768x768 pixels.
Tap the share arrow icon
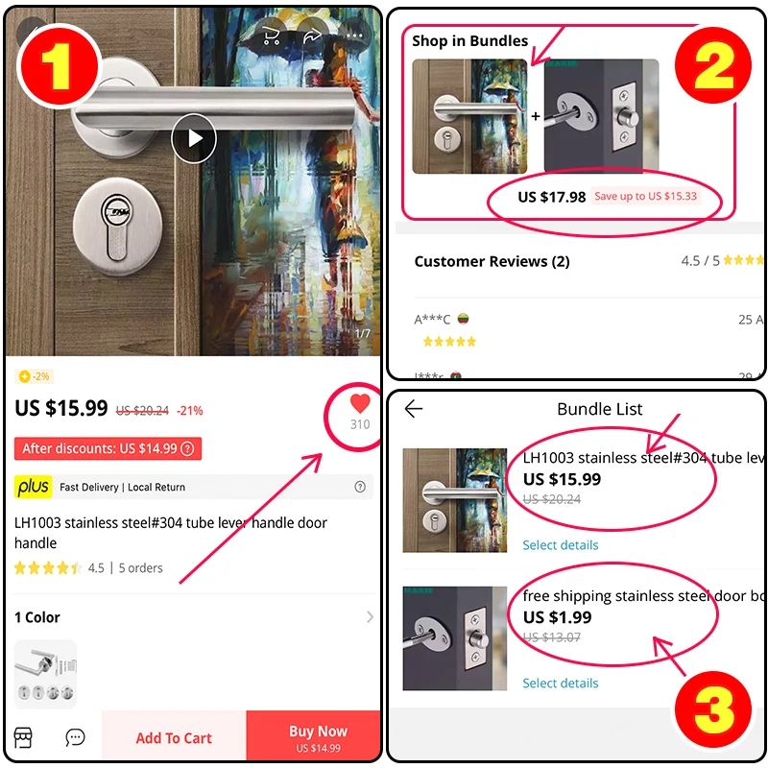(x=312, y=36)
